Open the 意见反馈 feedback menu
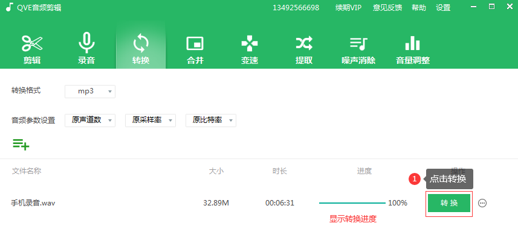This screenshot has width=518, height=235. pos(387,8)
